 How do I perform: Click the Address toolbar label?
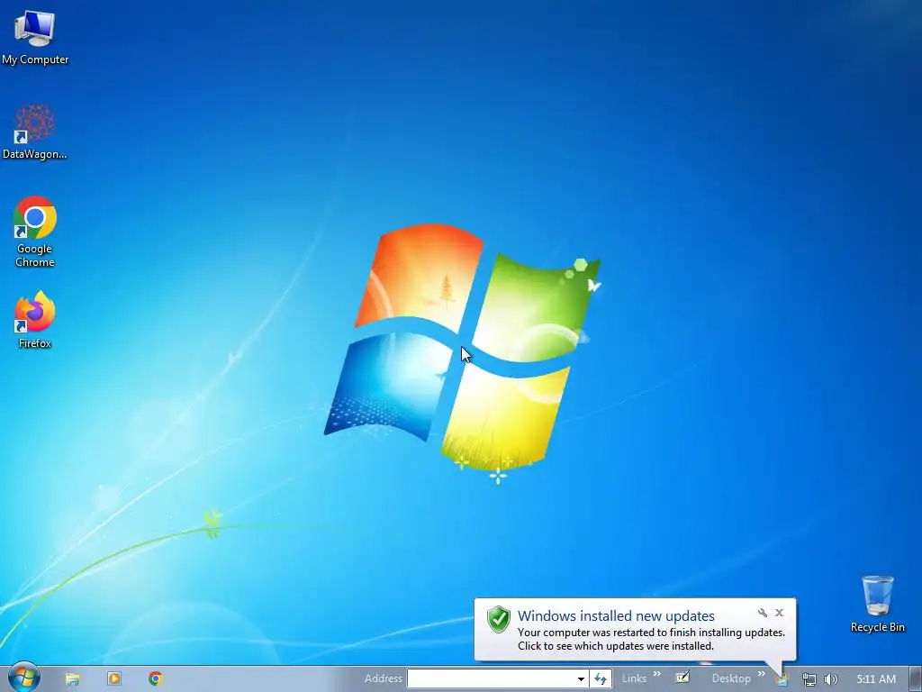[384, 678]
